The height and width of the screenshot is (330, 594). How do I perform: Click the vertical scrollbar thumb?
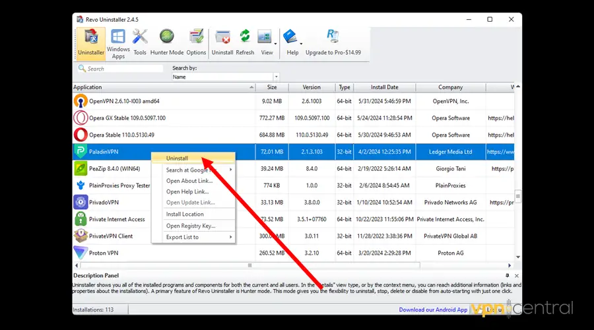(x=518, y=196)
